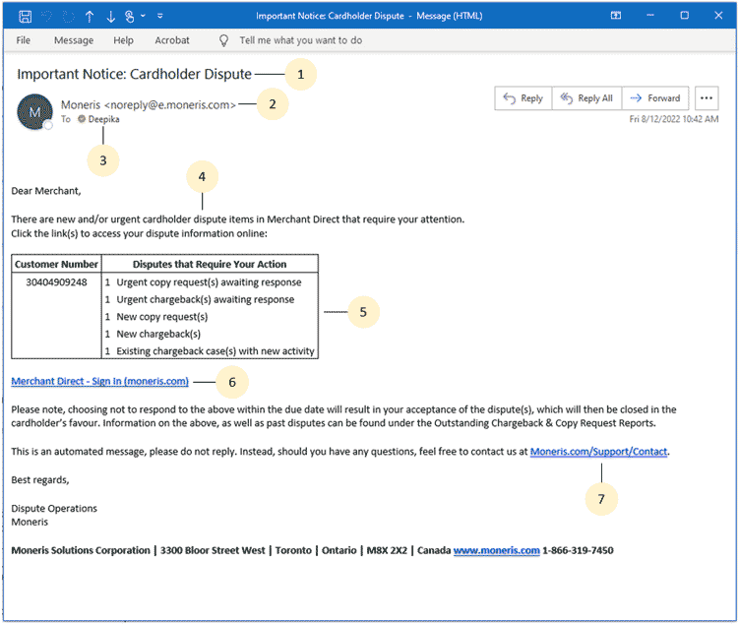738x624 pixels.
Task: Click Deepika presence status icon
Action: [x=82, y=119]
